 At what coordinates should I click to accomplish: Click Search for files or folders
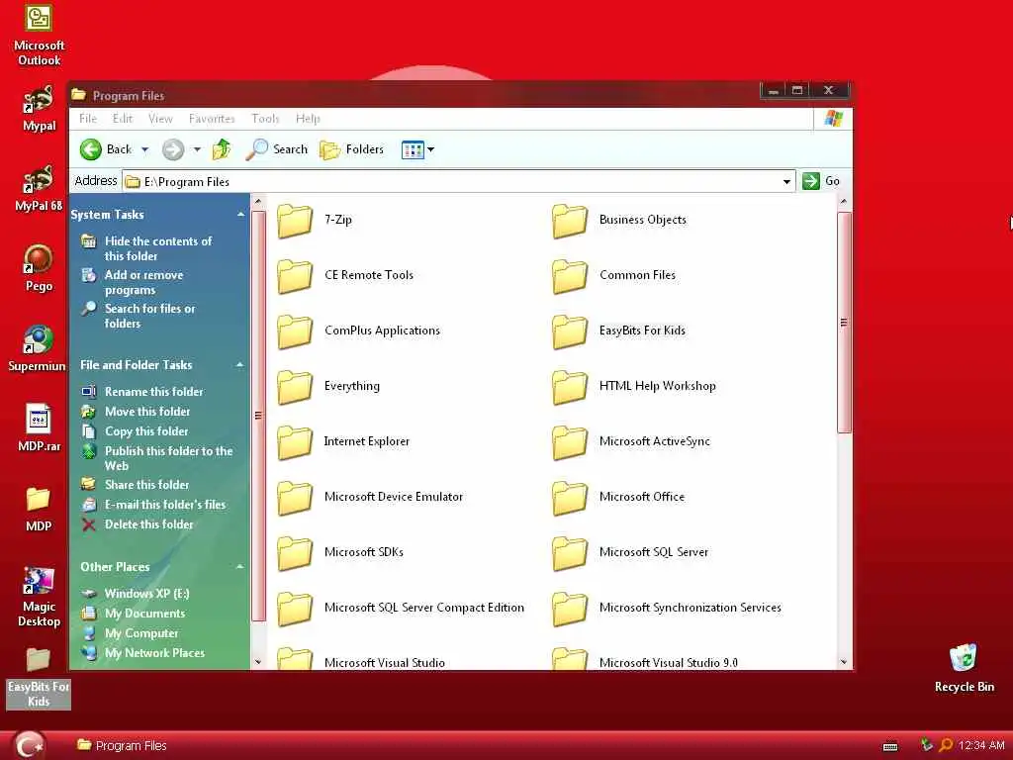click(149, 316)
